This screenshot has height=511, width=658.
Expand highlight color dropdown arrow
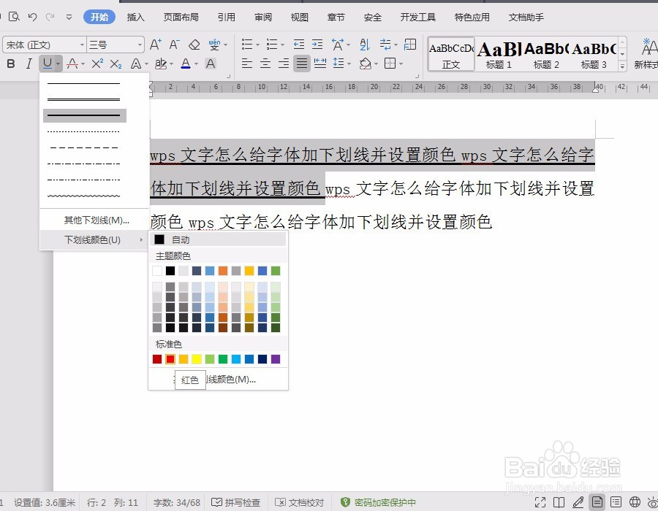[x=171, y=64]
